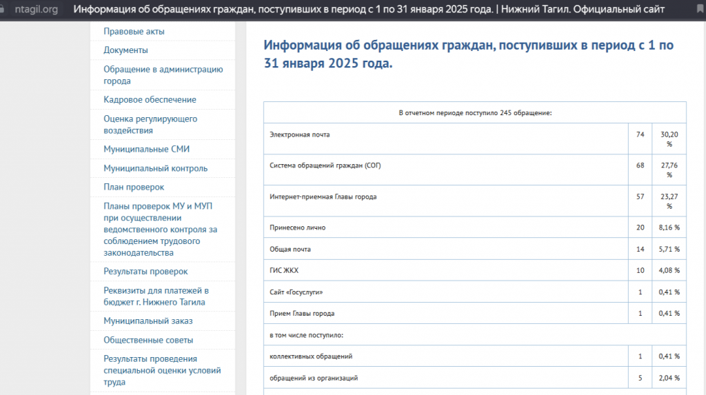Image resolution: width=706 pixels, height=395 pixels.
Task: Click the 'Общая почта' row label
Action: click(290, 250)
